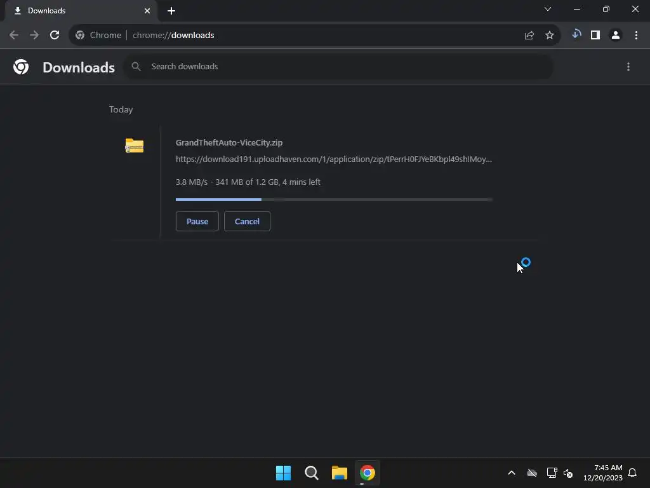Click the Today date heading
The width and height of the screenshot is (650, 488).
pos(121,109)
